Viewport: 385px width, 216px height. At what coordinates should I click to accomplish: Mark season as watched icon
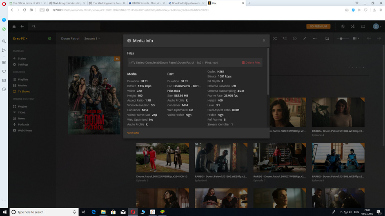295,38
